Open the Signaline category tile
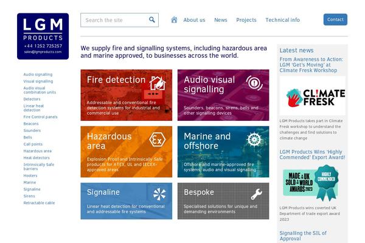 (127, 201)
